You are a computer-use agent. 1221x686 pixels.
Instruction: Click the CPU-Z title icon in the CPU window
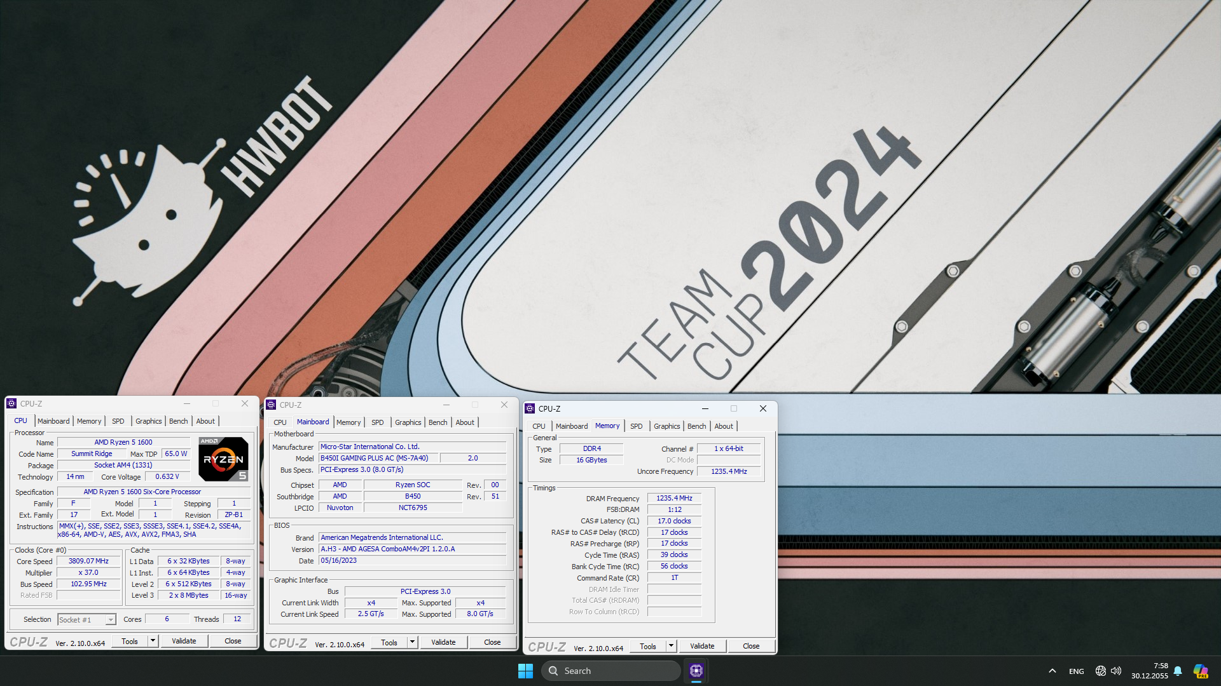click(x=11, y=403)
